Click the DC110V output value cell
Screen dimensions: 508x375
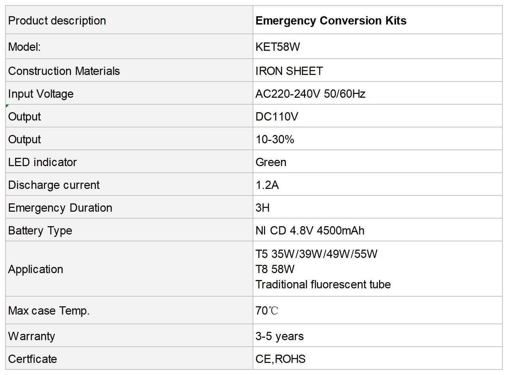click(377, 116)
